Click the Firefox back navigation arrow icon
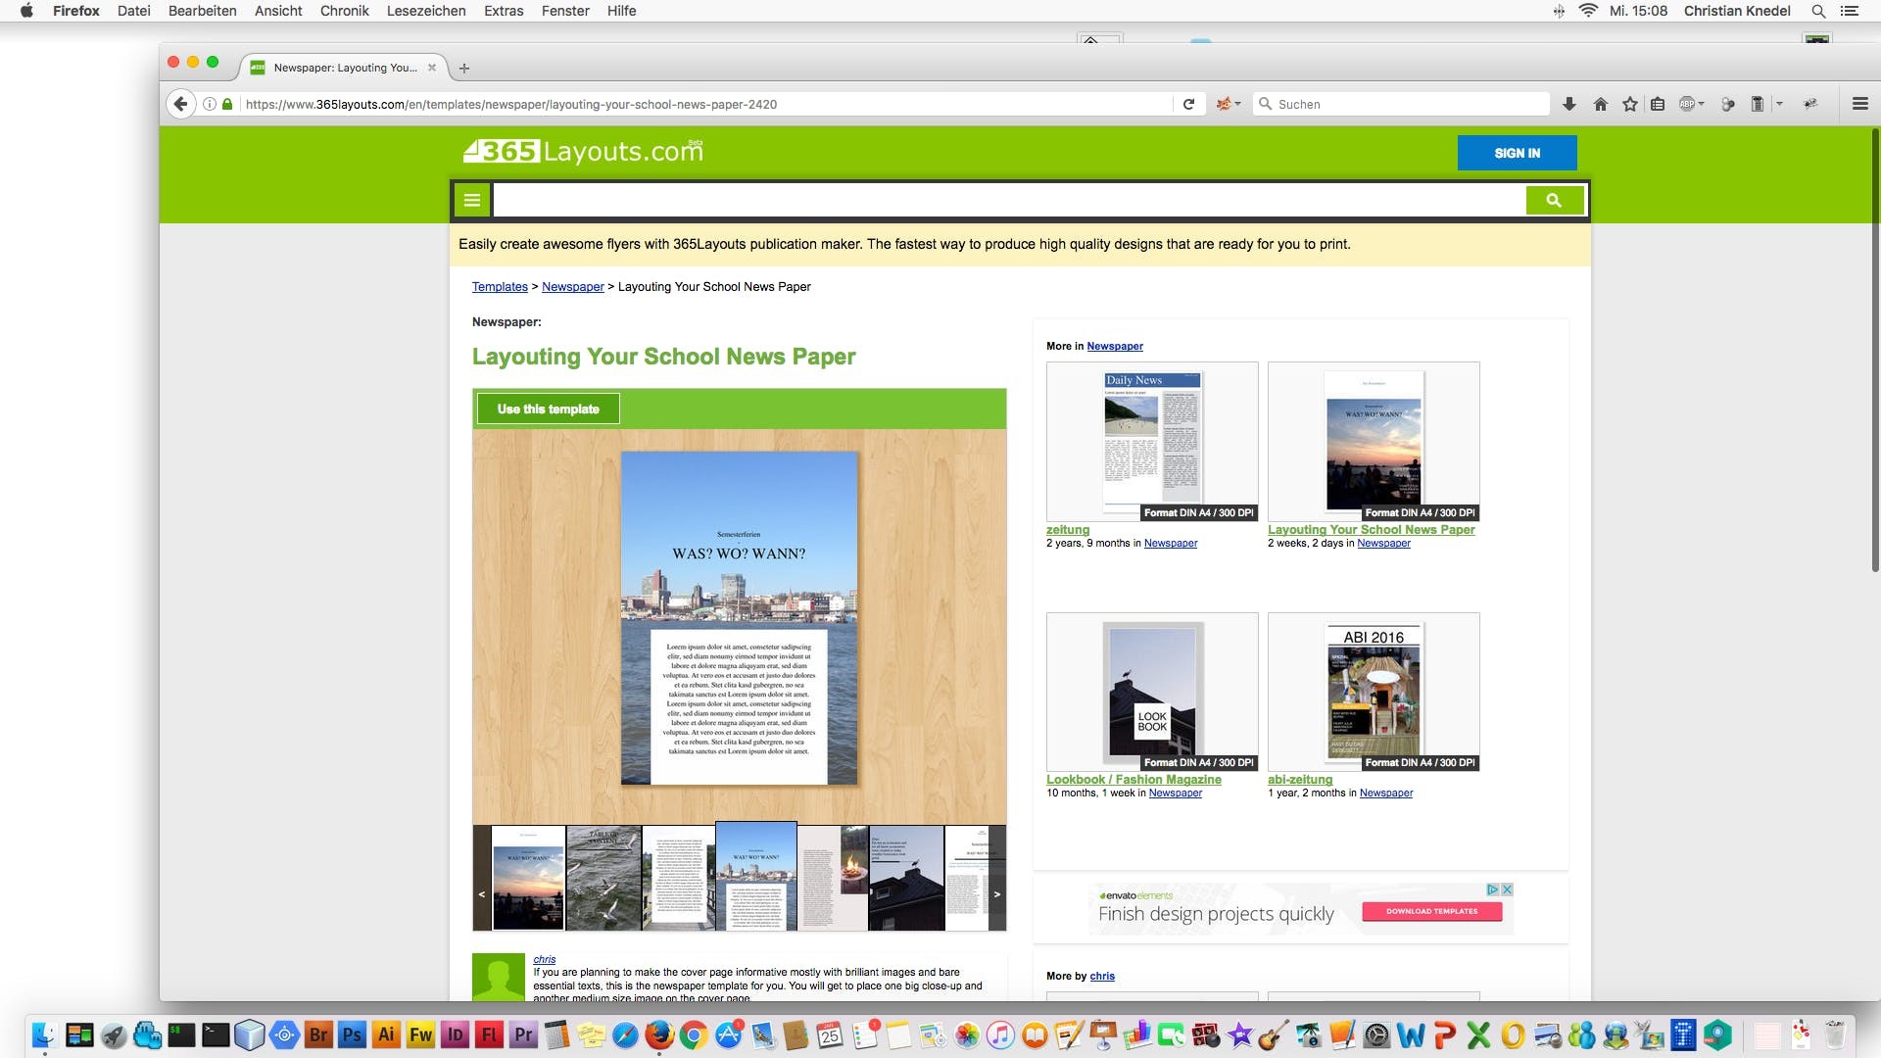This screenshot has width=1881, height=1058. [x=182, y=103]
